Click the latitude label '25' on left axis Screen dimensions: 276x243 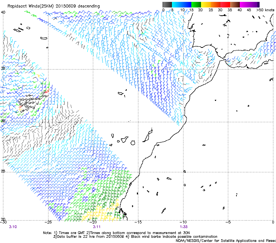3,171
